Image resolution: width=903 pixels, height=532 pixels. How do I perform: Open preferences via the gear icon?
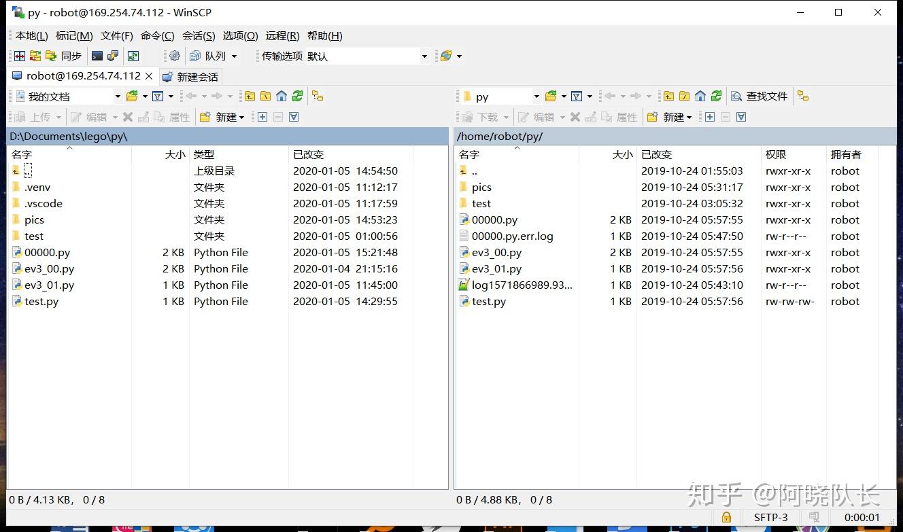pos(174,56)
